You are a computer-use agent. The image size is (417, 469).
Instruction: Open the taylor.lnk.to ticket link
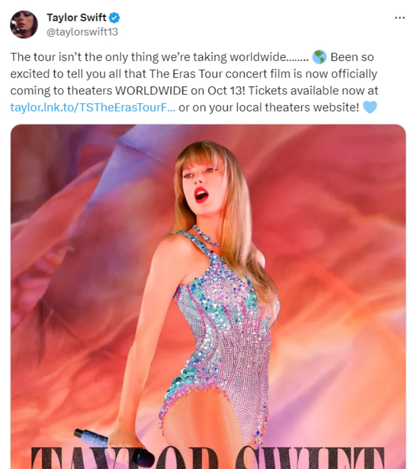93,107
